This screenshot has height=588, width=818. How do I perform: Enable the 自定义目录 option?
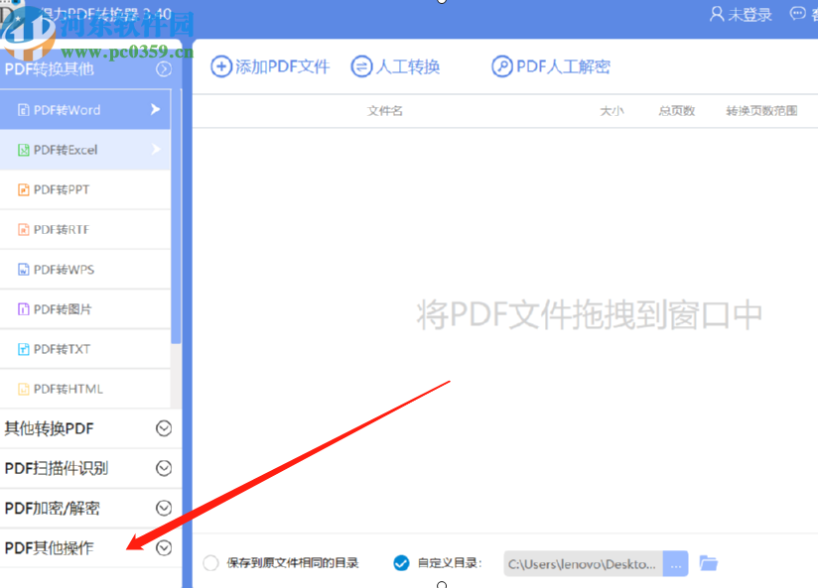click(x=401, y=562)
